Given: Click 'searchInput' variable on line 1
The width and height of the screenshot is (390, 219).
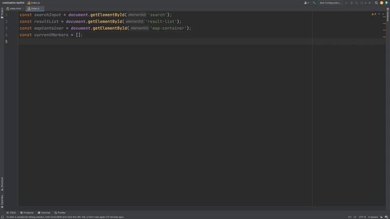Looking at the screenshot, I should pyautogui.click(x=48, y=15).
